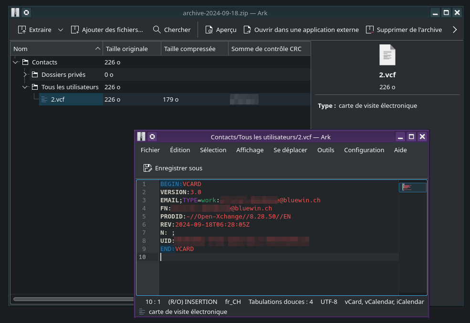Collapse the Tous les utilisateurs folder
This screenshot has height=323, width=470.
coord(25,87)
